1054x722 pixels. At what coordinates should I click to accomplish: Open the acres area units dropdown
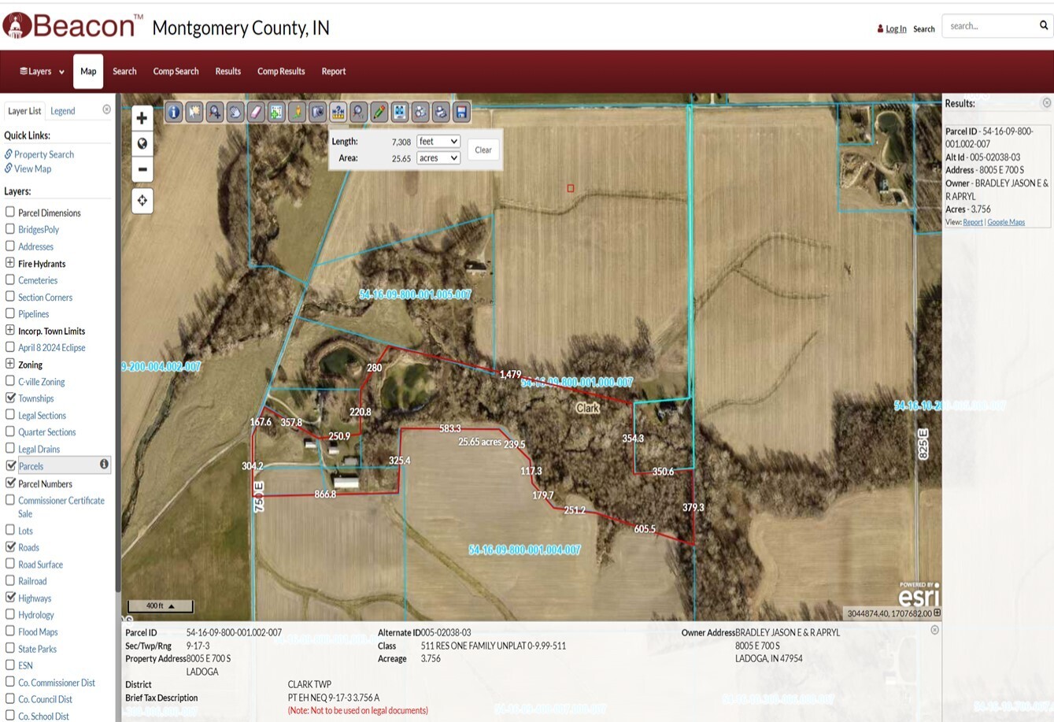(x=438, y=158)
